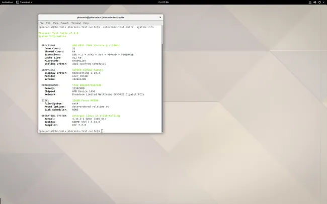Click the '4.13.3-1-ARCH (x86_64)' kernel value

(89, 119)
